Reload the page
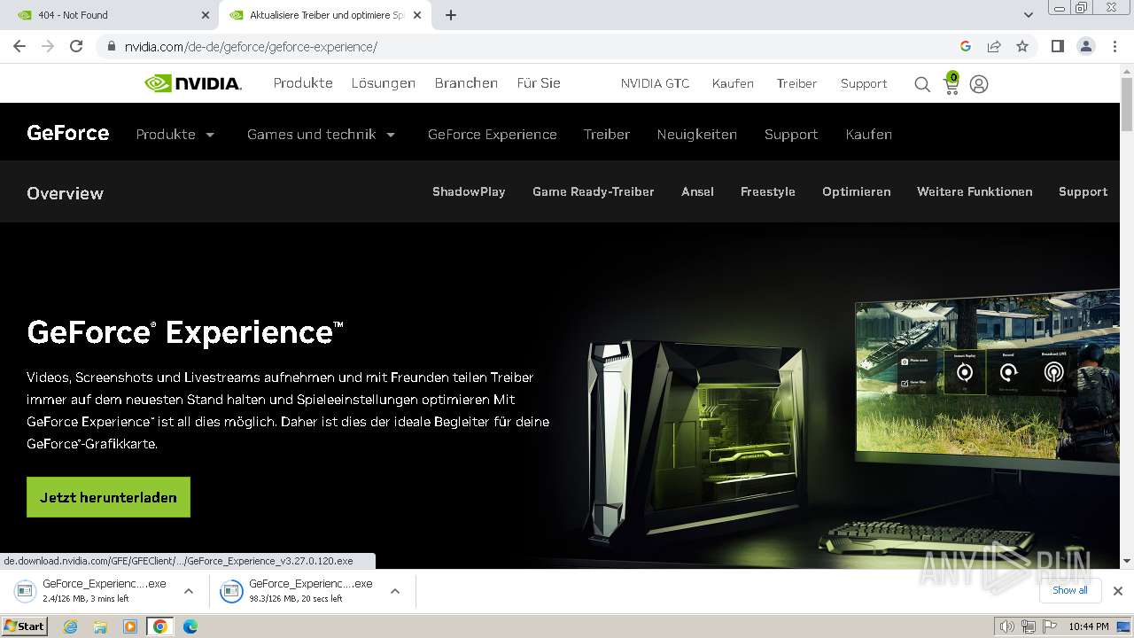This screenshot has width=1134, height=638. coord(76,46)
